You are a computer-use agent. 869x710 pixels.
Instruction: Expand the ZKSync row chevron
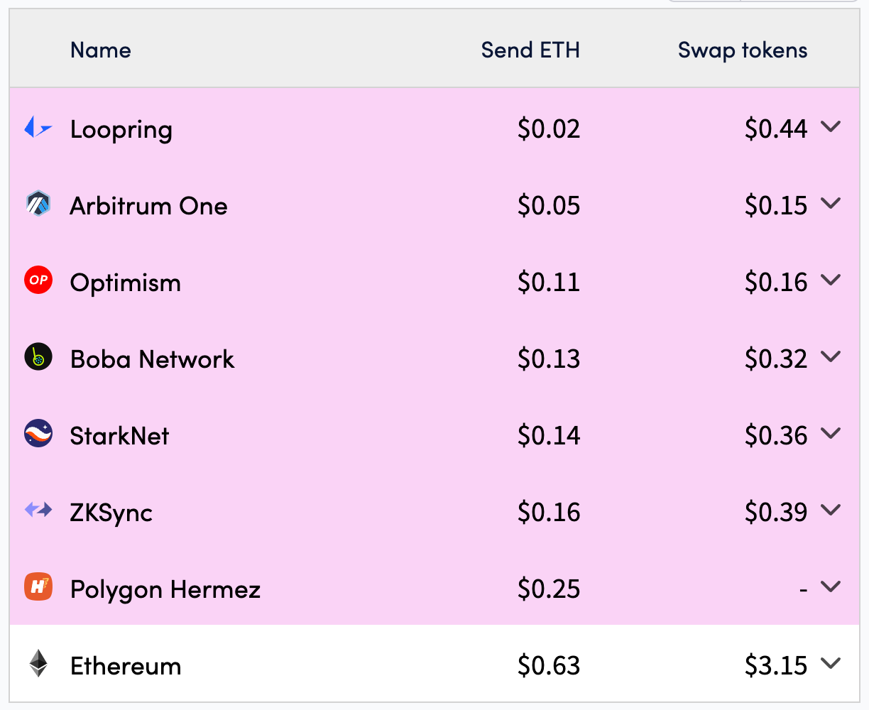pos(830,510)
